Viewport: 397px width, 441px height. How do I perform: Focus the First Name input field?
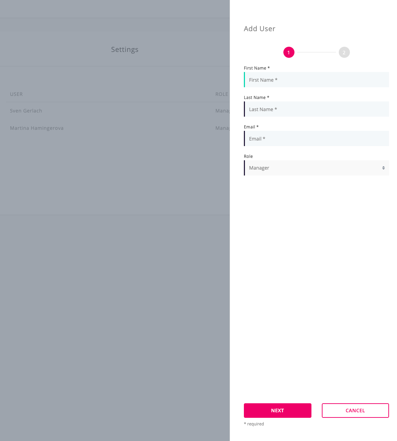316,80
